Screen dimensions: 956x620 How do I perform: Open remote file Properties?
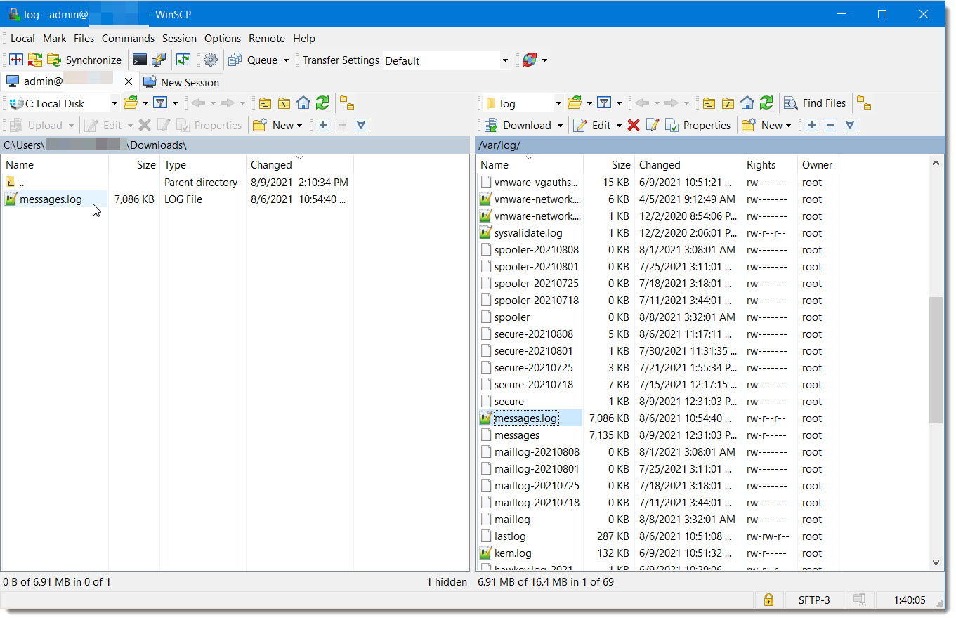click(699, 125)
